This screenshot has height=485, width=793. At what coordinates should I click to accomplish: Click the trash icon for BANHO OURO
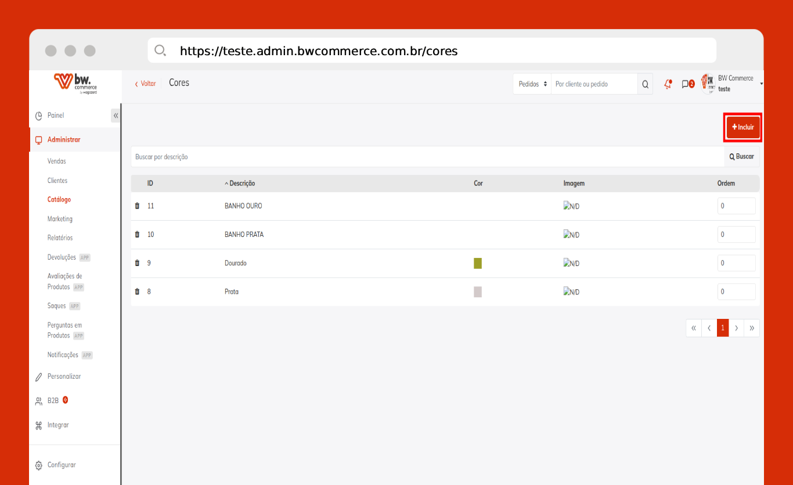137,206
